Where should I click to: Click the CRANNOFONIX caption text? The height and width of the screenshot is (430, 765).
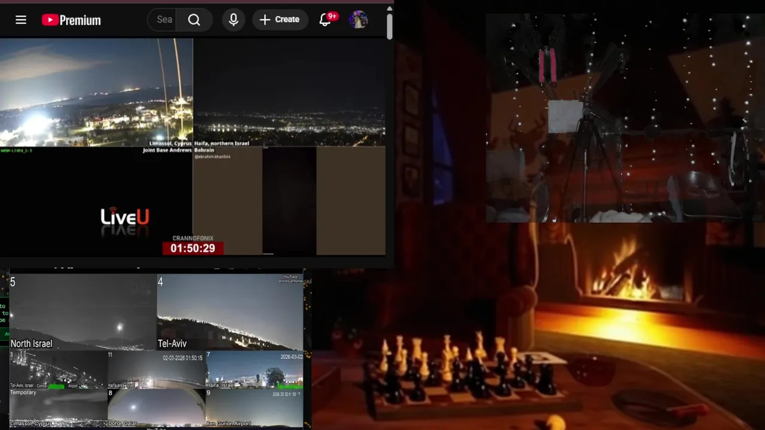[192, 238]
